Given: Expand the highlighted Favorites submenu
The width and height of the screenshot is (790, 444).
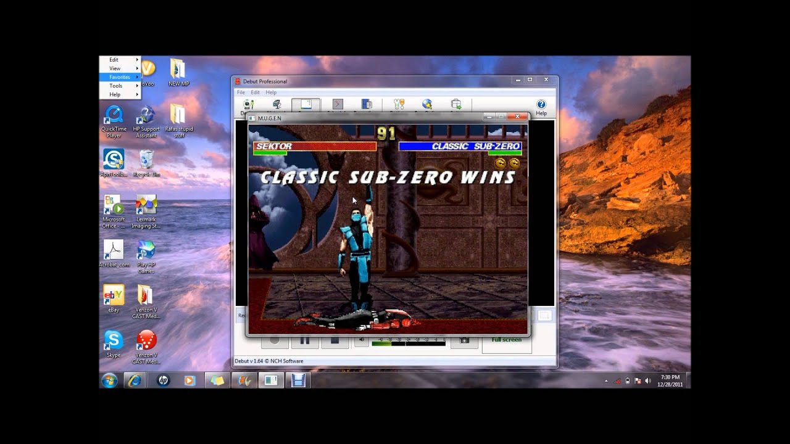Looking at the screenshot, I should coord(120,77).
